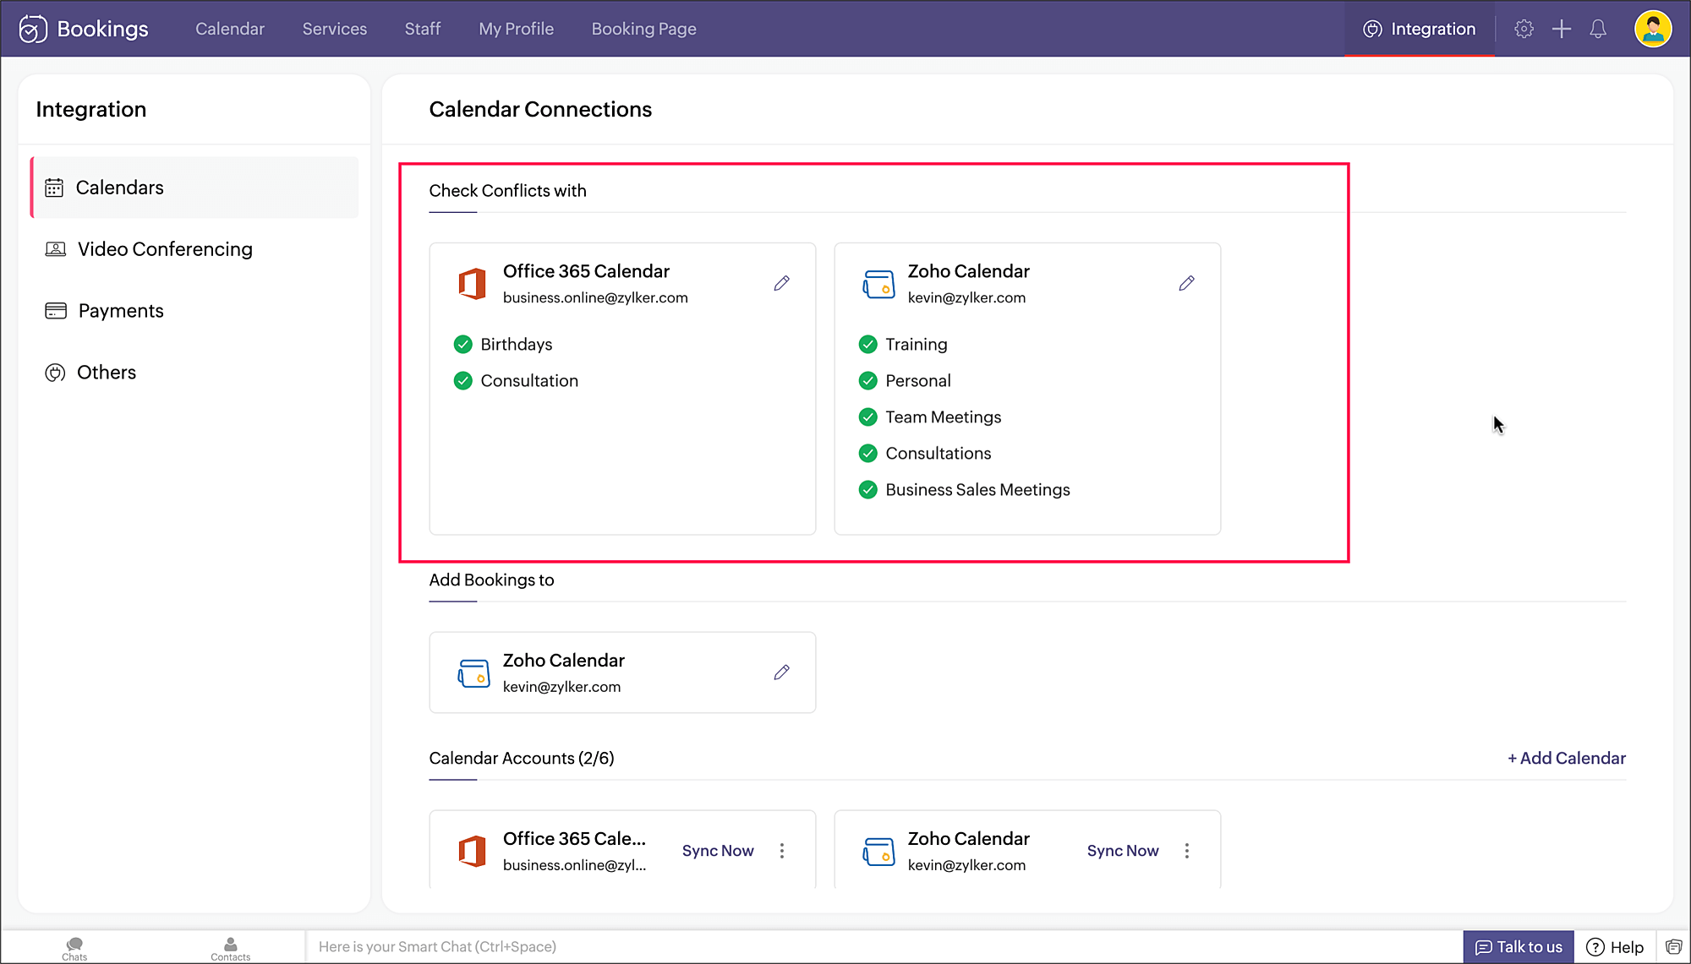Viewport: 1691px width, 964px height.
Task: Select Calendars in Integration sidebar
Action: (x=194, y=188)
